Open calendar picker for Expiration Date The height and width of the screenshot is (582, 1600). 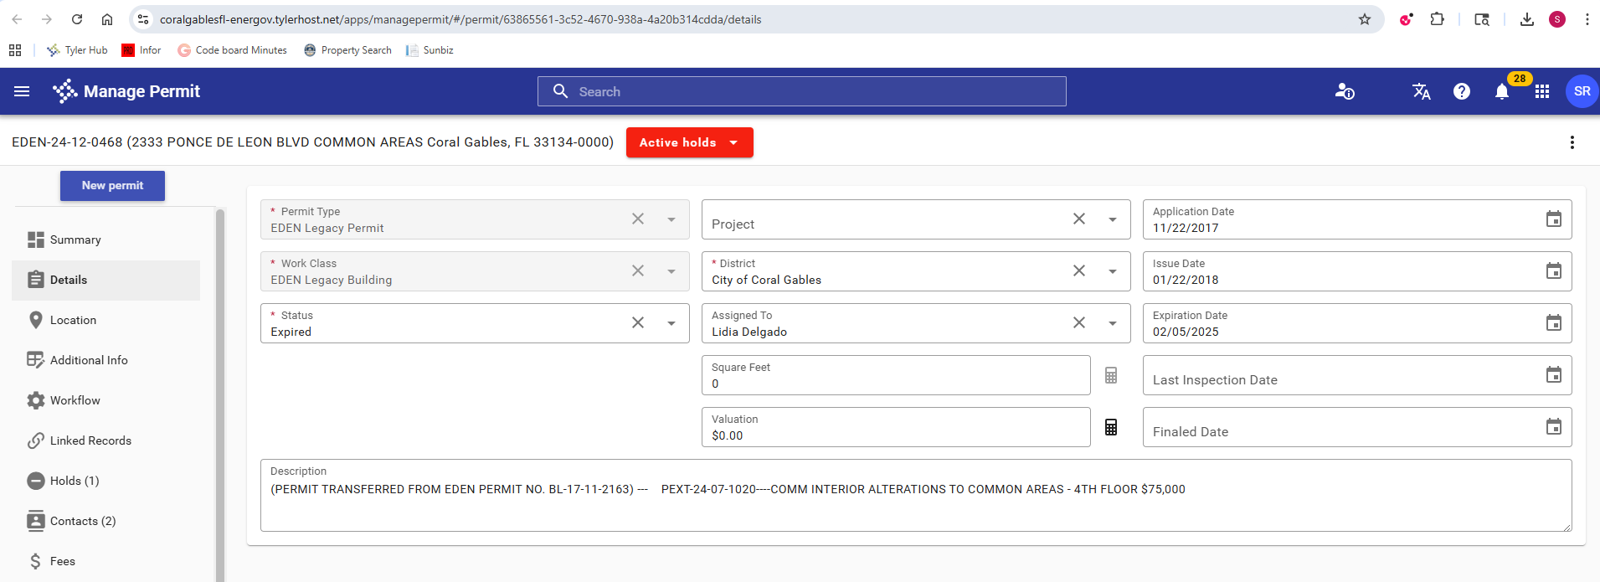pyautogui.click(x=1553, y=323)
